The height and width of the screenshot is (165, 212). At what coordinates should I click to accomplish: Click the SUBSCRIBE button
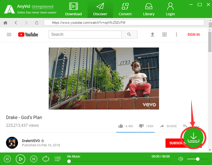click(x=175, y=143)
